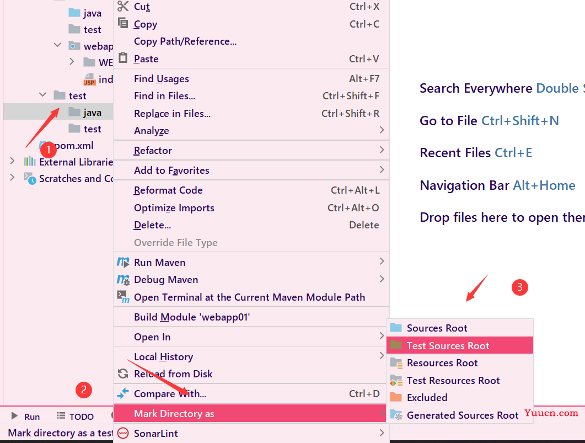Click the Cut scissors icon

(x=123, y=6)
